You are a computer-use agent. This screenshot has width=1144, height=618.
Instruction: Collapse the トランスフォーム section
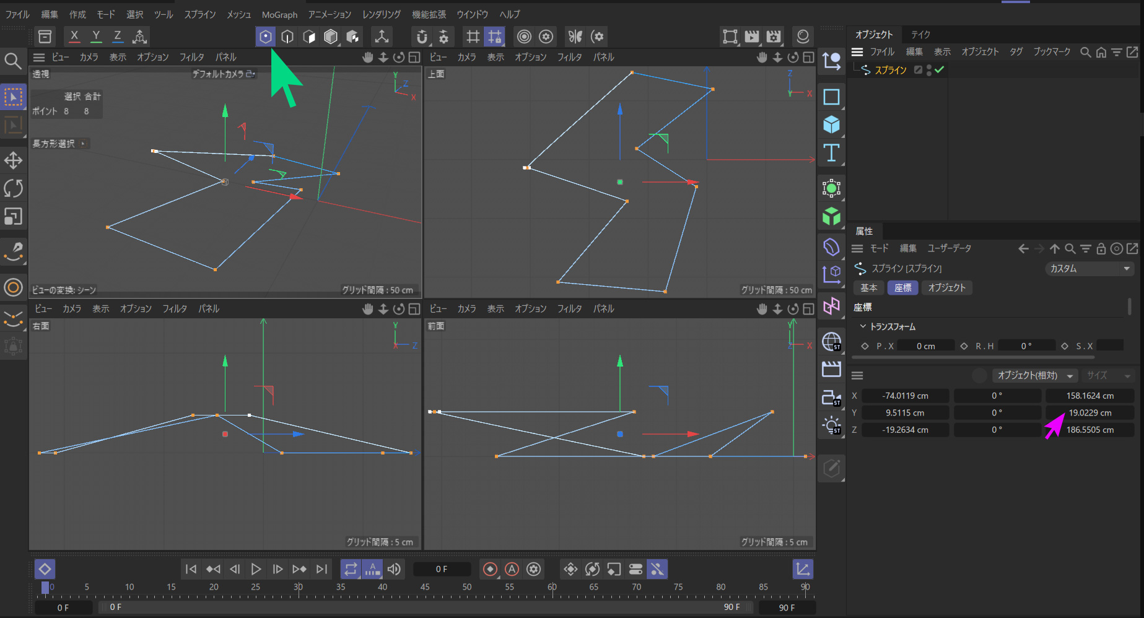[x=863, y=326]
